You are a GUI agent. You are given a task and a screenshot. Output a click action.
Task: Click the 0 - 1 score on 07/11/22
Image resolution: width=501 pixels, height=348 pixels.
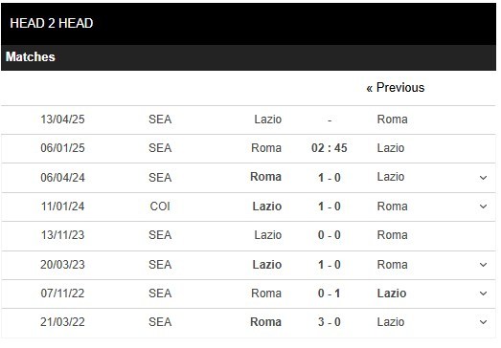(330, 294)
